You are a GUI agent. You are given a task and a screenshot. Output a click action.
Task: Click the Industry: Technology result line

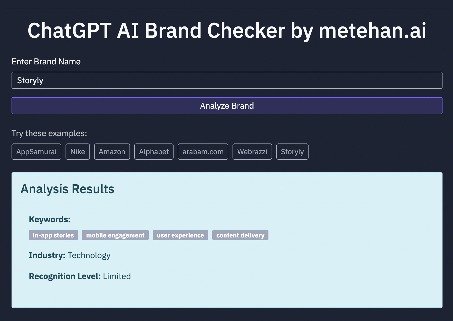click(70, 255)
